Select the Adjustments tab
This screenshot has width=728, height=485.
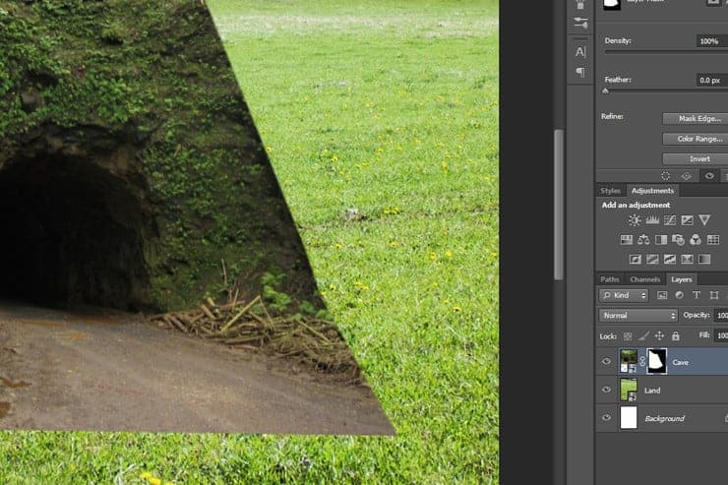[652, 191]
